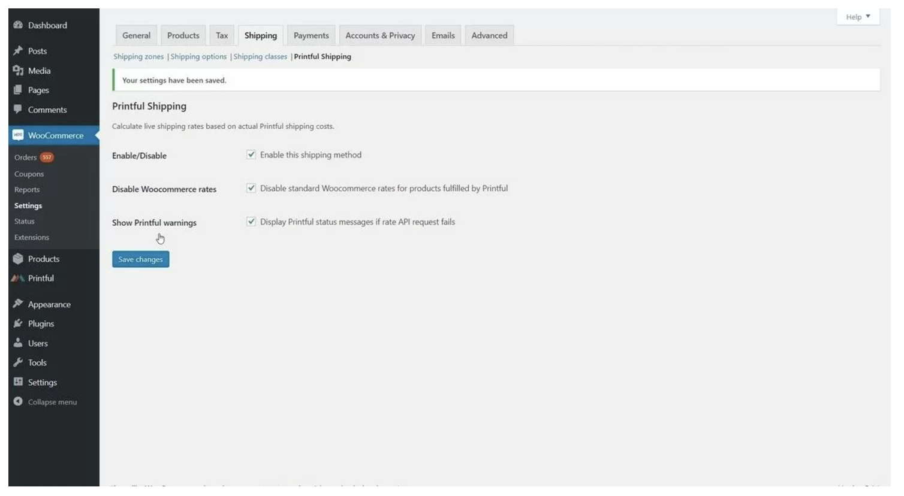Click the 'Enable/Disable' setting label
Viewport: 904px width, 496px height.
[x=139, y=156]
